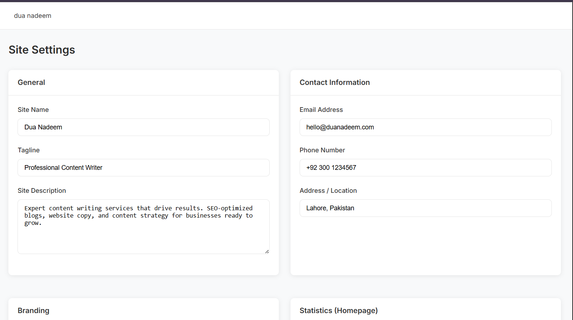Screen dimensions: 573x320
Task: Select the Email Address input field
Action: tap(425, 127)
